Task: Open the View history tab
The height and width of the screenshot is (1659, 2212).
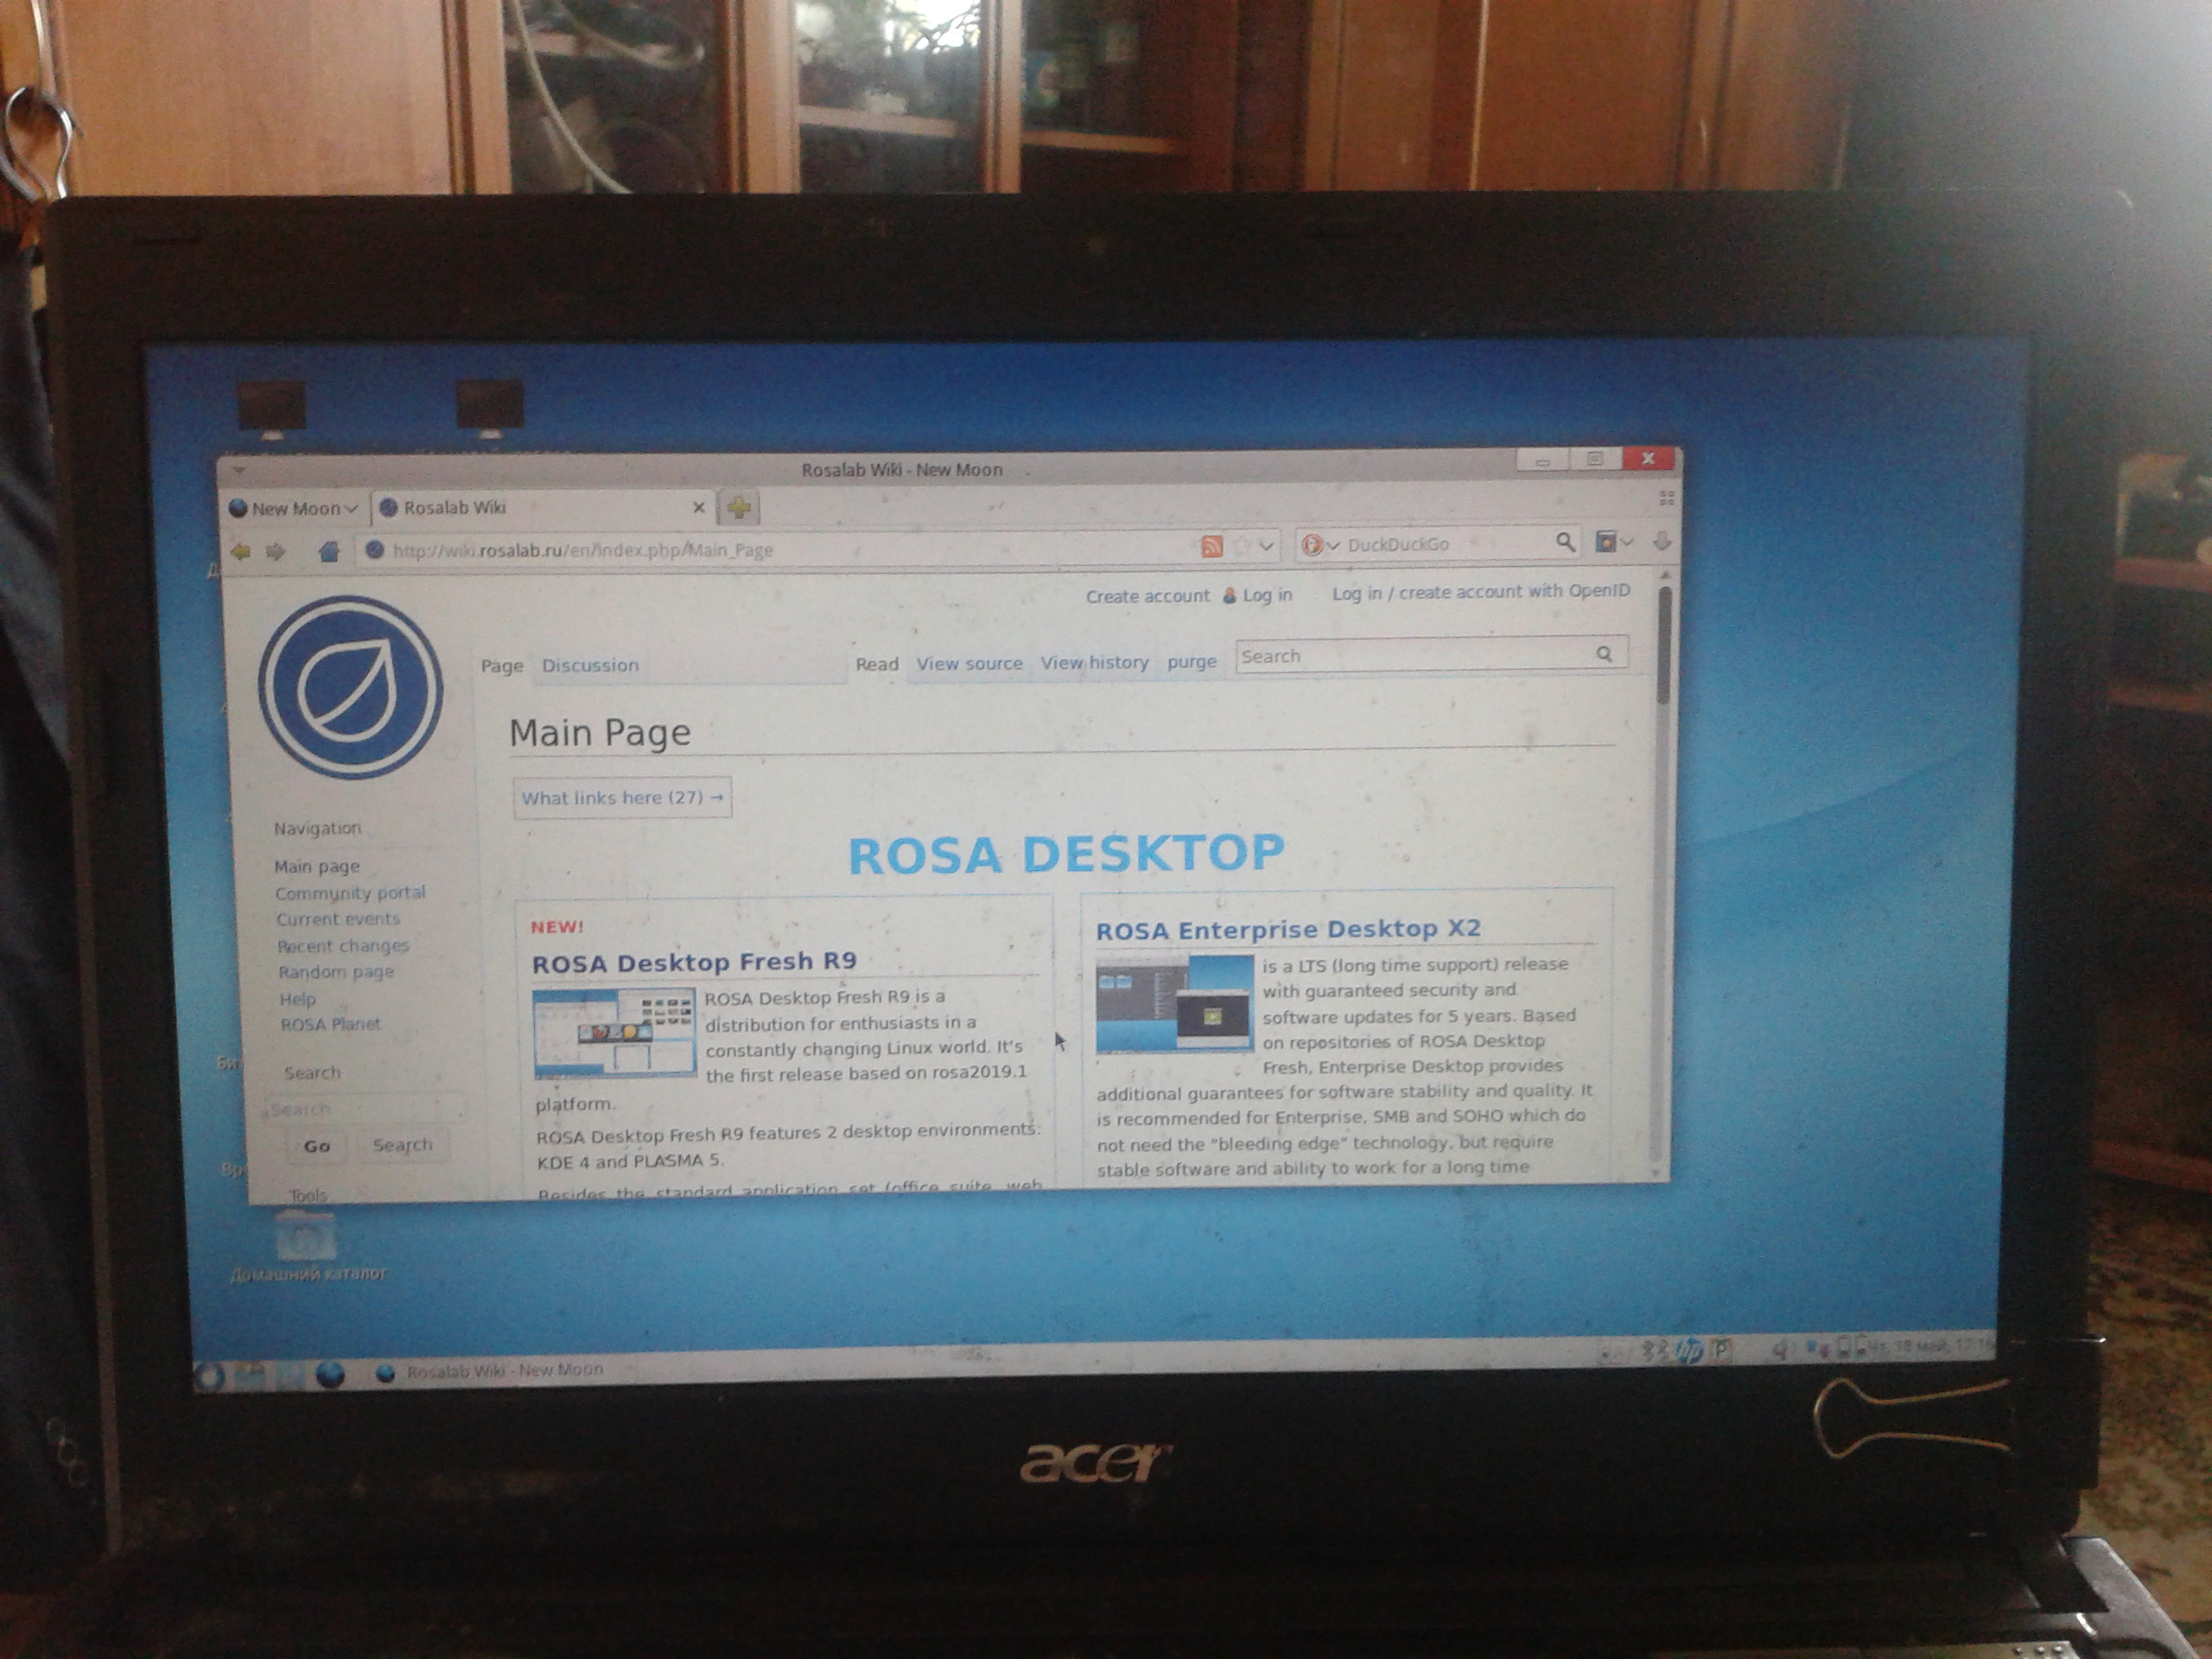Action: 1094,663
